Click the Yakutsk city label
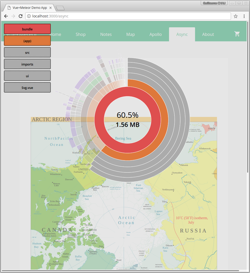The width and height of the screenshot is (250, 273). tap(187, 182)
